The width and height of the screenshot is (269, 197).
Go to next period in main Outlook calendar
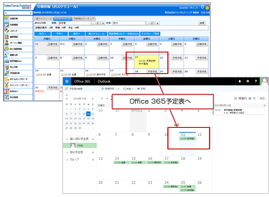(x=107, y=99)
